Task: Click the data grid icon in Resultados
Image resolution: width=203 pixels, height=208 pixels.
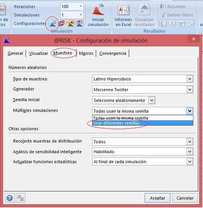Action: point(163,24)
